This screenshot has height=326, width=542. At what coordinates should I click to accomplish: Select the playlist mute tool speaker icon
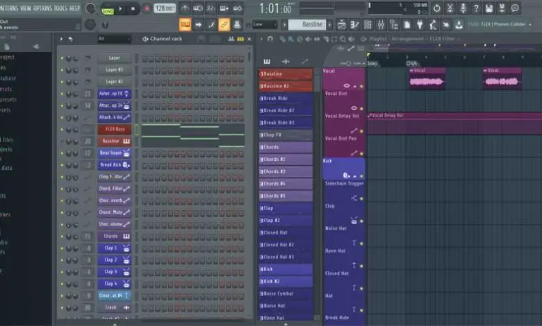[x=308, y=39]
